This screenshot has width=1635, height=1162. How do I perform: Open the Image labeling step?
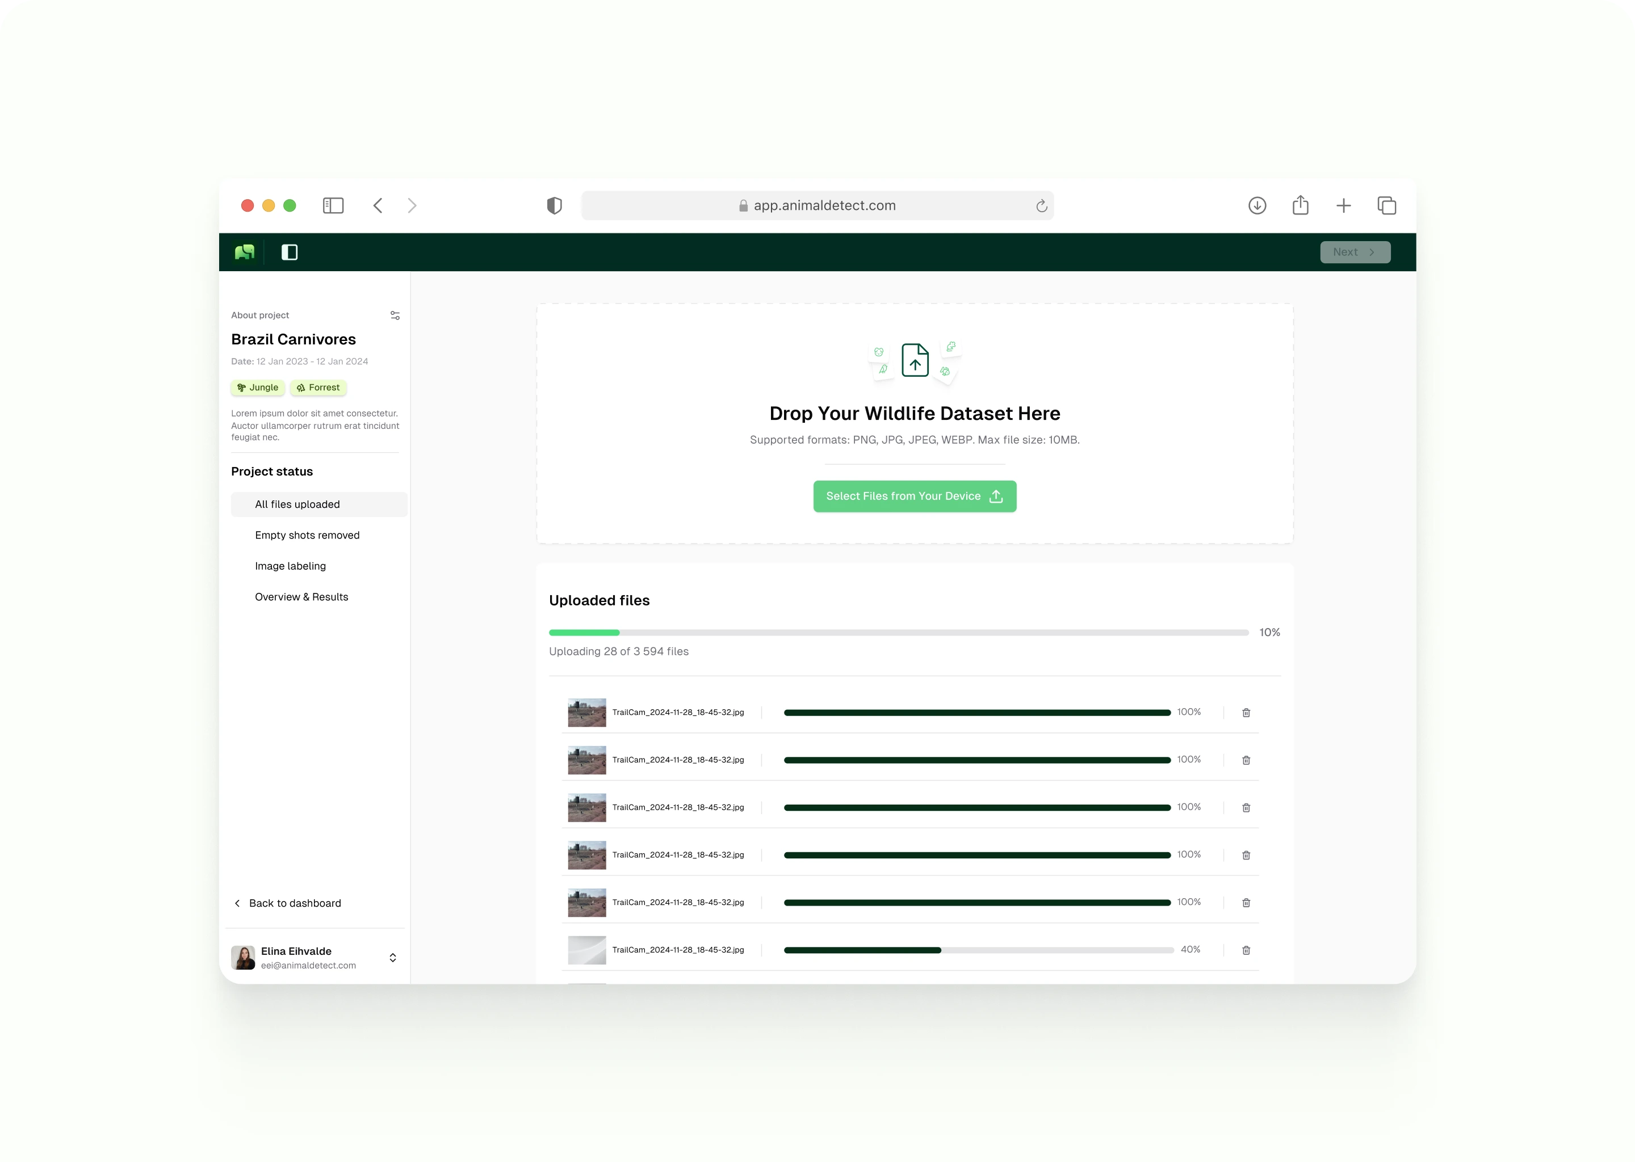(x=290, y=566)
